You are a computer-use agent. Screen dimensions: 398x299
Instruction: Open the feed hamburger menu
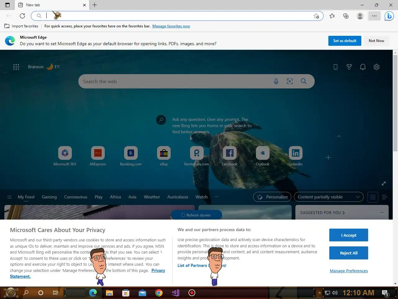click(x=9, y=197)
